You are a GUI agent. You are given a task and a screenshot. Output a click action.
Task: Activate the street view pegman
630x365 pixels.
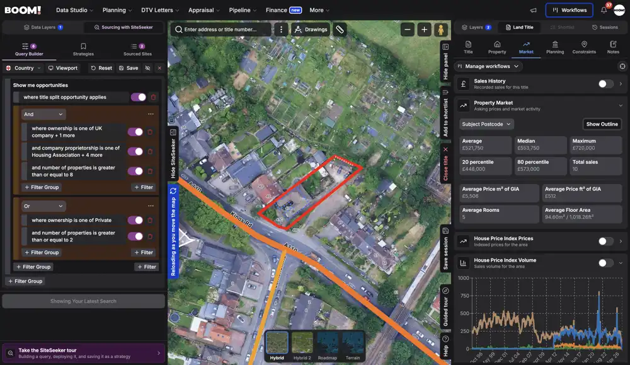[441, 30]
